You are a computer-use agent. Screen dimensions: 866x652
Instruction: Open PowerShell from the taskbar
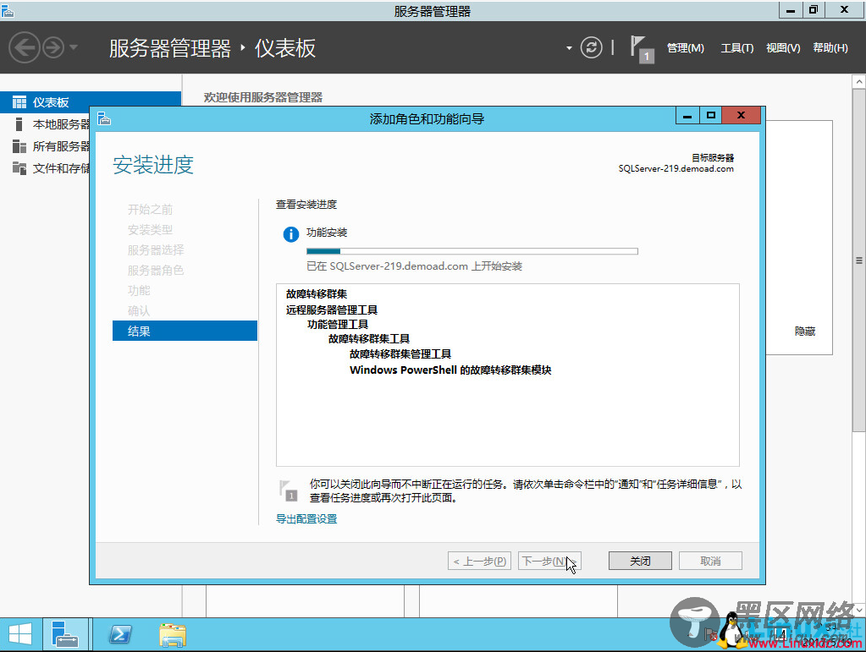click(x=120, y=635)
